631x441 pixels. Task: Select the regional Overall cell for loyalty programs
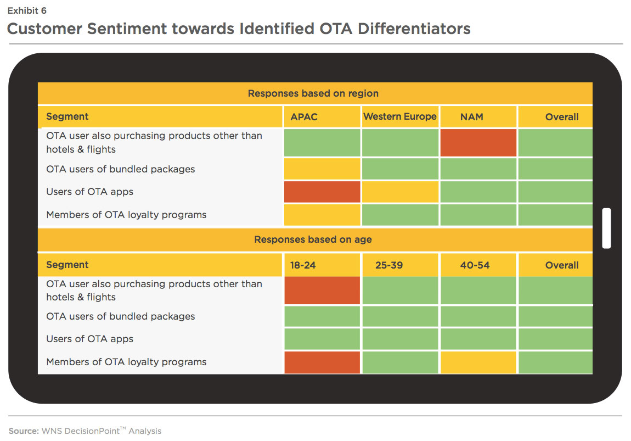pos(555,215)
